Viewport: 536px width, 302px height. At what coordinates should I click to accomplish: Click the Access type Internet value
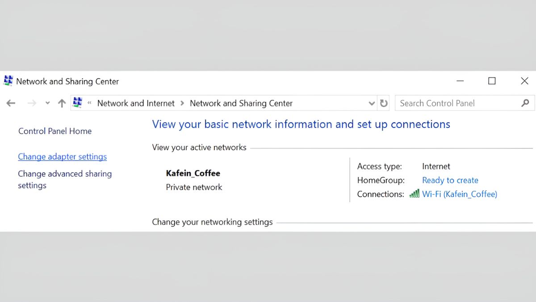point(436,166)
